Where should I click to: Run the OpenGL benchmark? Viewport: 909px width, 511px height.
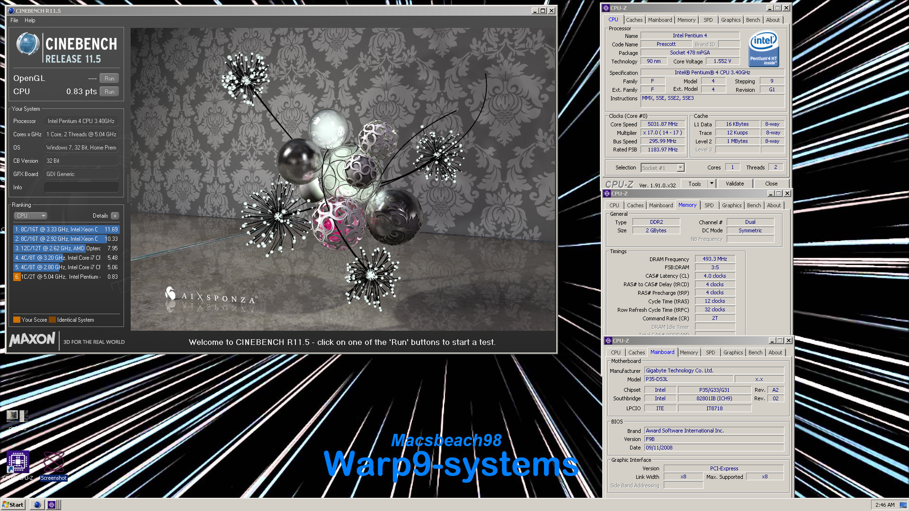[109, 79]
